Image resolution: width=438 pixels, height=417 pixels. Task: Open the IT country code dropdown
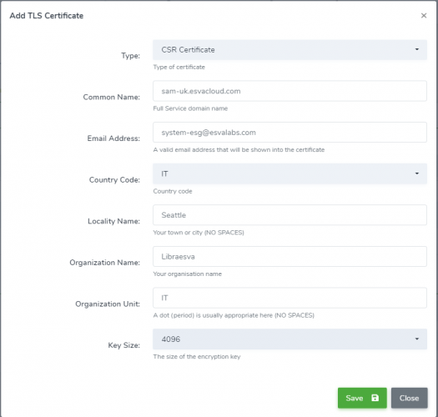pos(289,173)
